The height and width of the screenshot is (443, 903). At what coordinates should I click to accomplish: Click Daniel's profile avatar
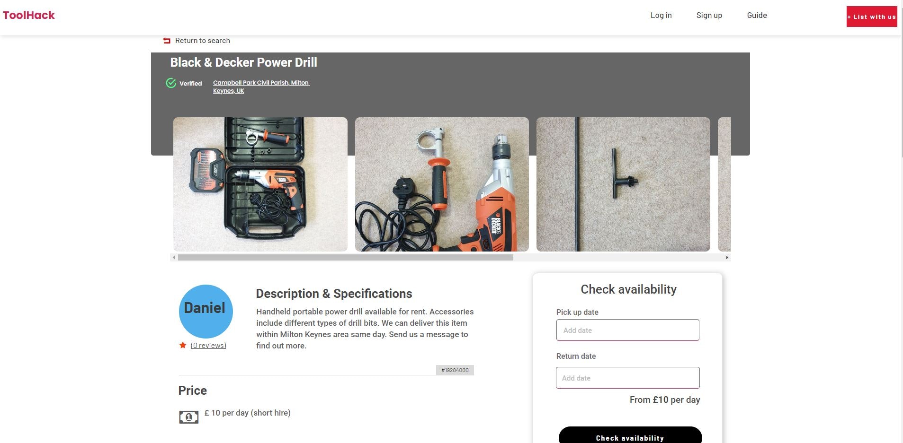(206, 312)
